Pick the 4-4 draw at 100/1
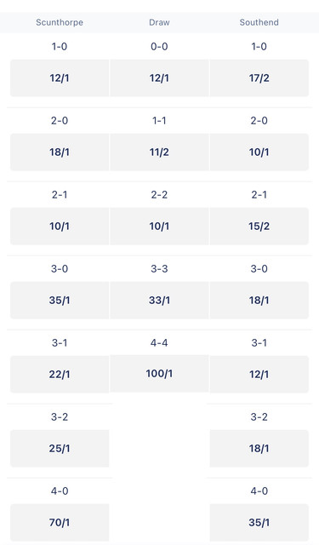The width and height of the screenshot is (319, 545). coord(159,373)
